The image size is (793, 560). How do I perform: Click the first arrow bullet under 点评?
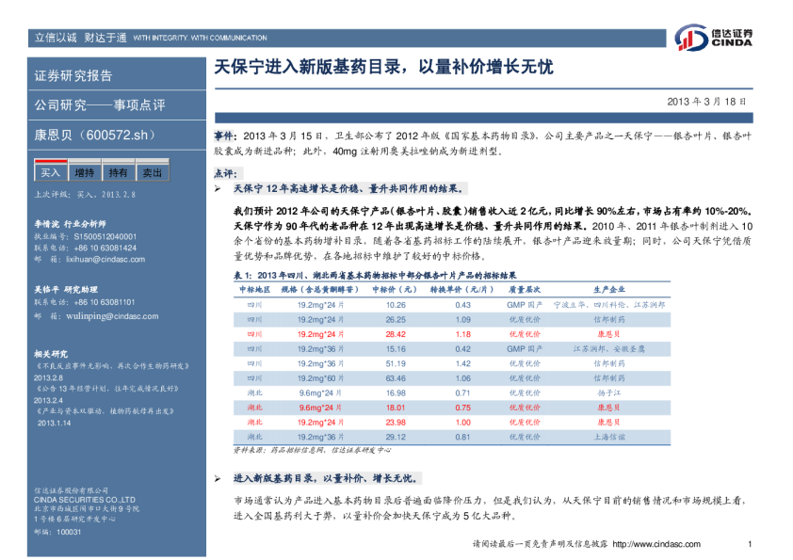pos(218,189)
